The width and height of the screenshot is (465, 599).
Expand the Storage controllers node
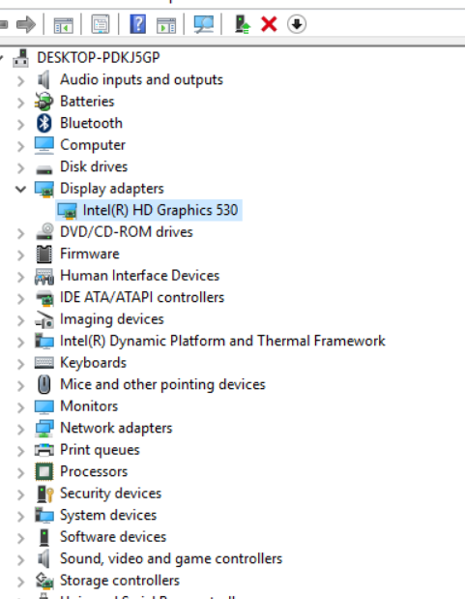[x=21, y=581]
